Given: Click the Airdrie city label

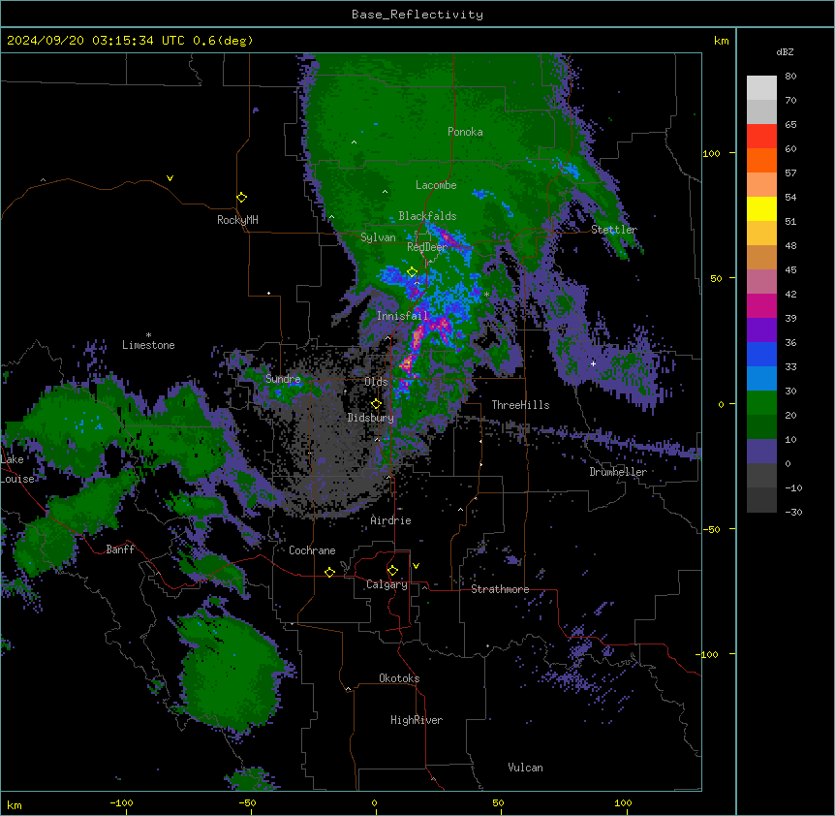Looking at the screenshot, I should tap(391, 520).
